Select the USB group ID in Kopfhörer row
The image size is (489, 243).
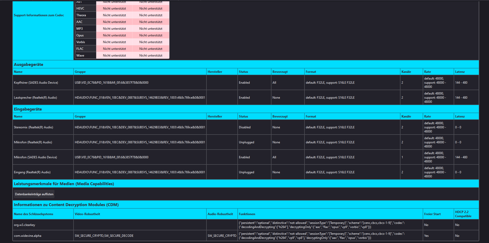[x=111, y=83]
